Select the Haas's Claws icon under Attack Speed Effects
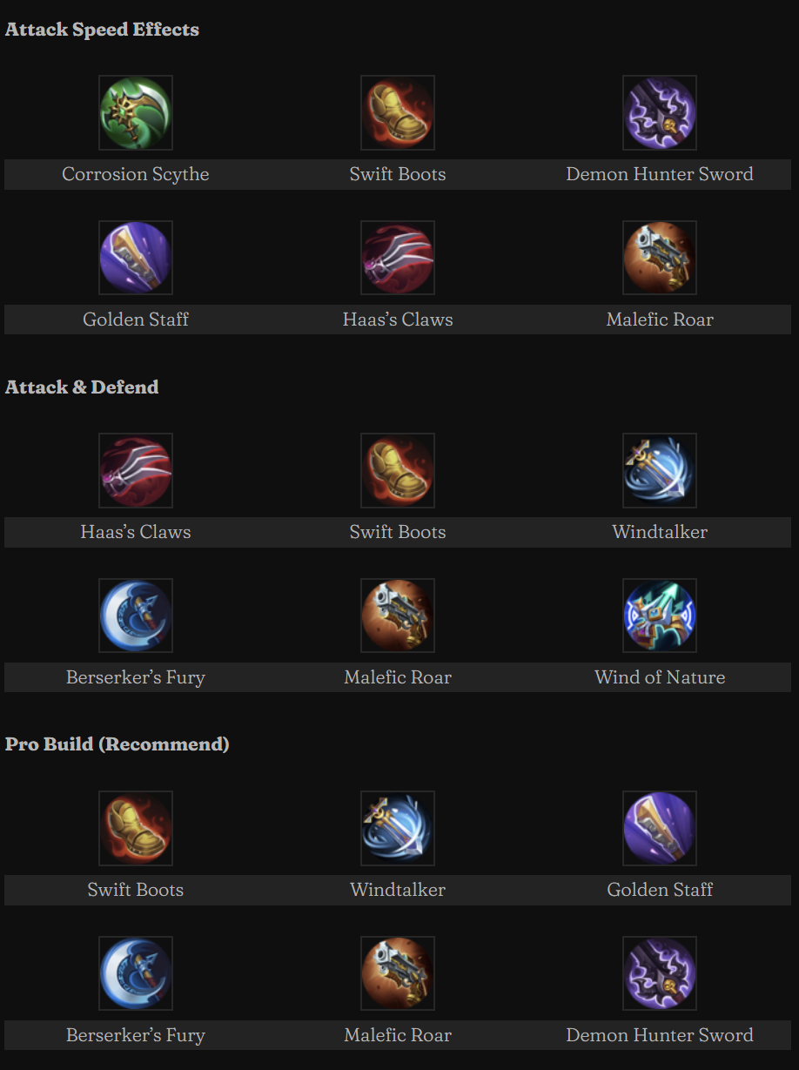This screenshot has width=799, height=1070. tap(397, 257)
